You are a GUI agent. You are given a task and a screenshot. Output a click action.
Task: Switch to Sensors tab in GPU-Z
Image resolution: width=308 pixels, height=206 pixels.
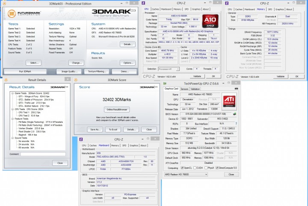[x=184, y=89]
